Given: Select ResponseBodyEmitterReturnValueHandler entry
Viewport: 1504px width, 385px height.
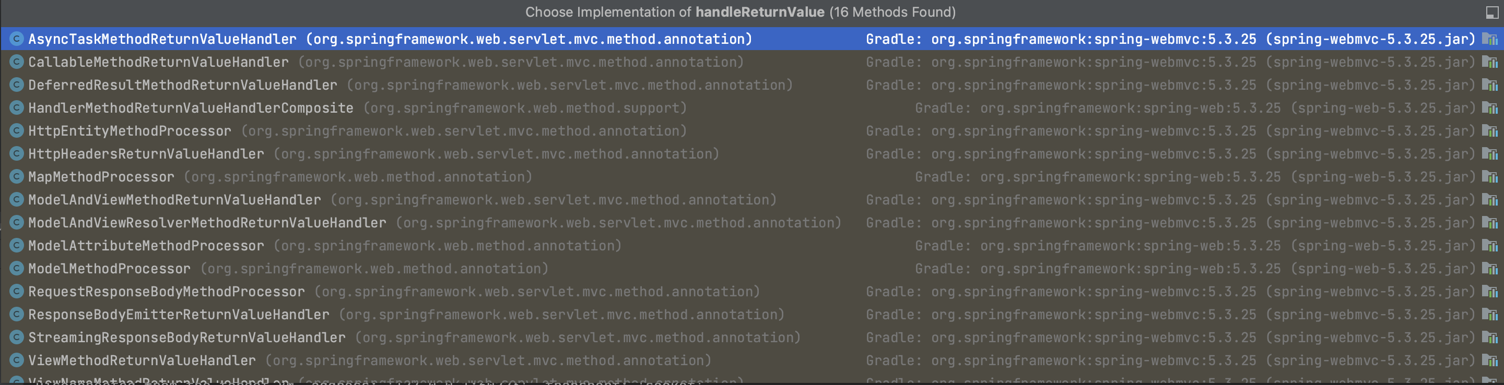Looking at the screenshot, I should click(x=752, y=315).
